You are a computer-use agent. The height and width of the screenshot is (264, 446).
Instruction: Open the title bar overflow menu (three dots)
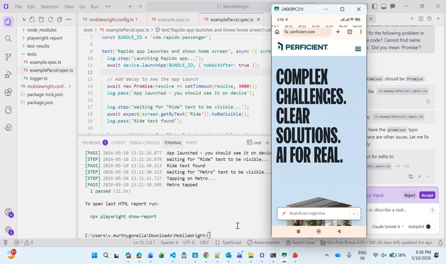108,6
